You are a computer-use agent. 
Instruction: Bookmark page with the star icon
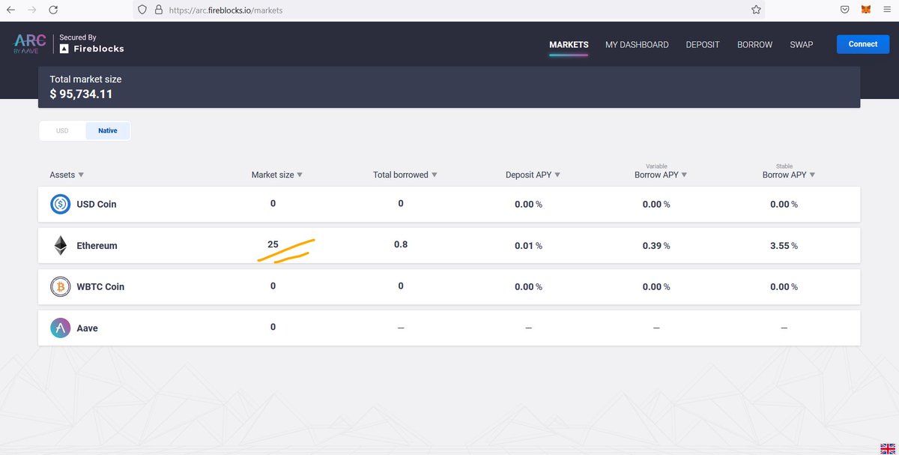[x=756, y=10]
